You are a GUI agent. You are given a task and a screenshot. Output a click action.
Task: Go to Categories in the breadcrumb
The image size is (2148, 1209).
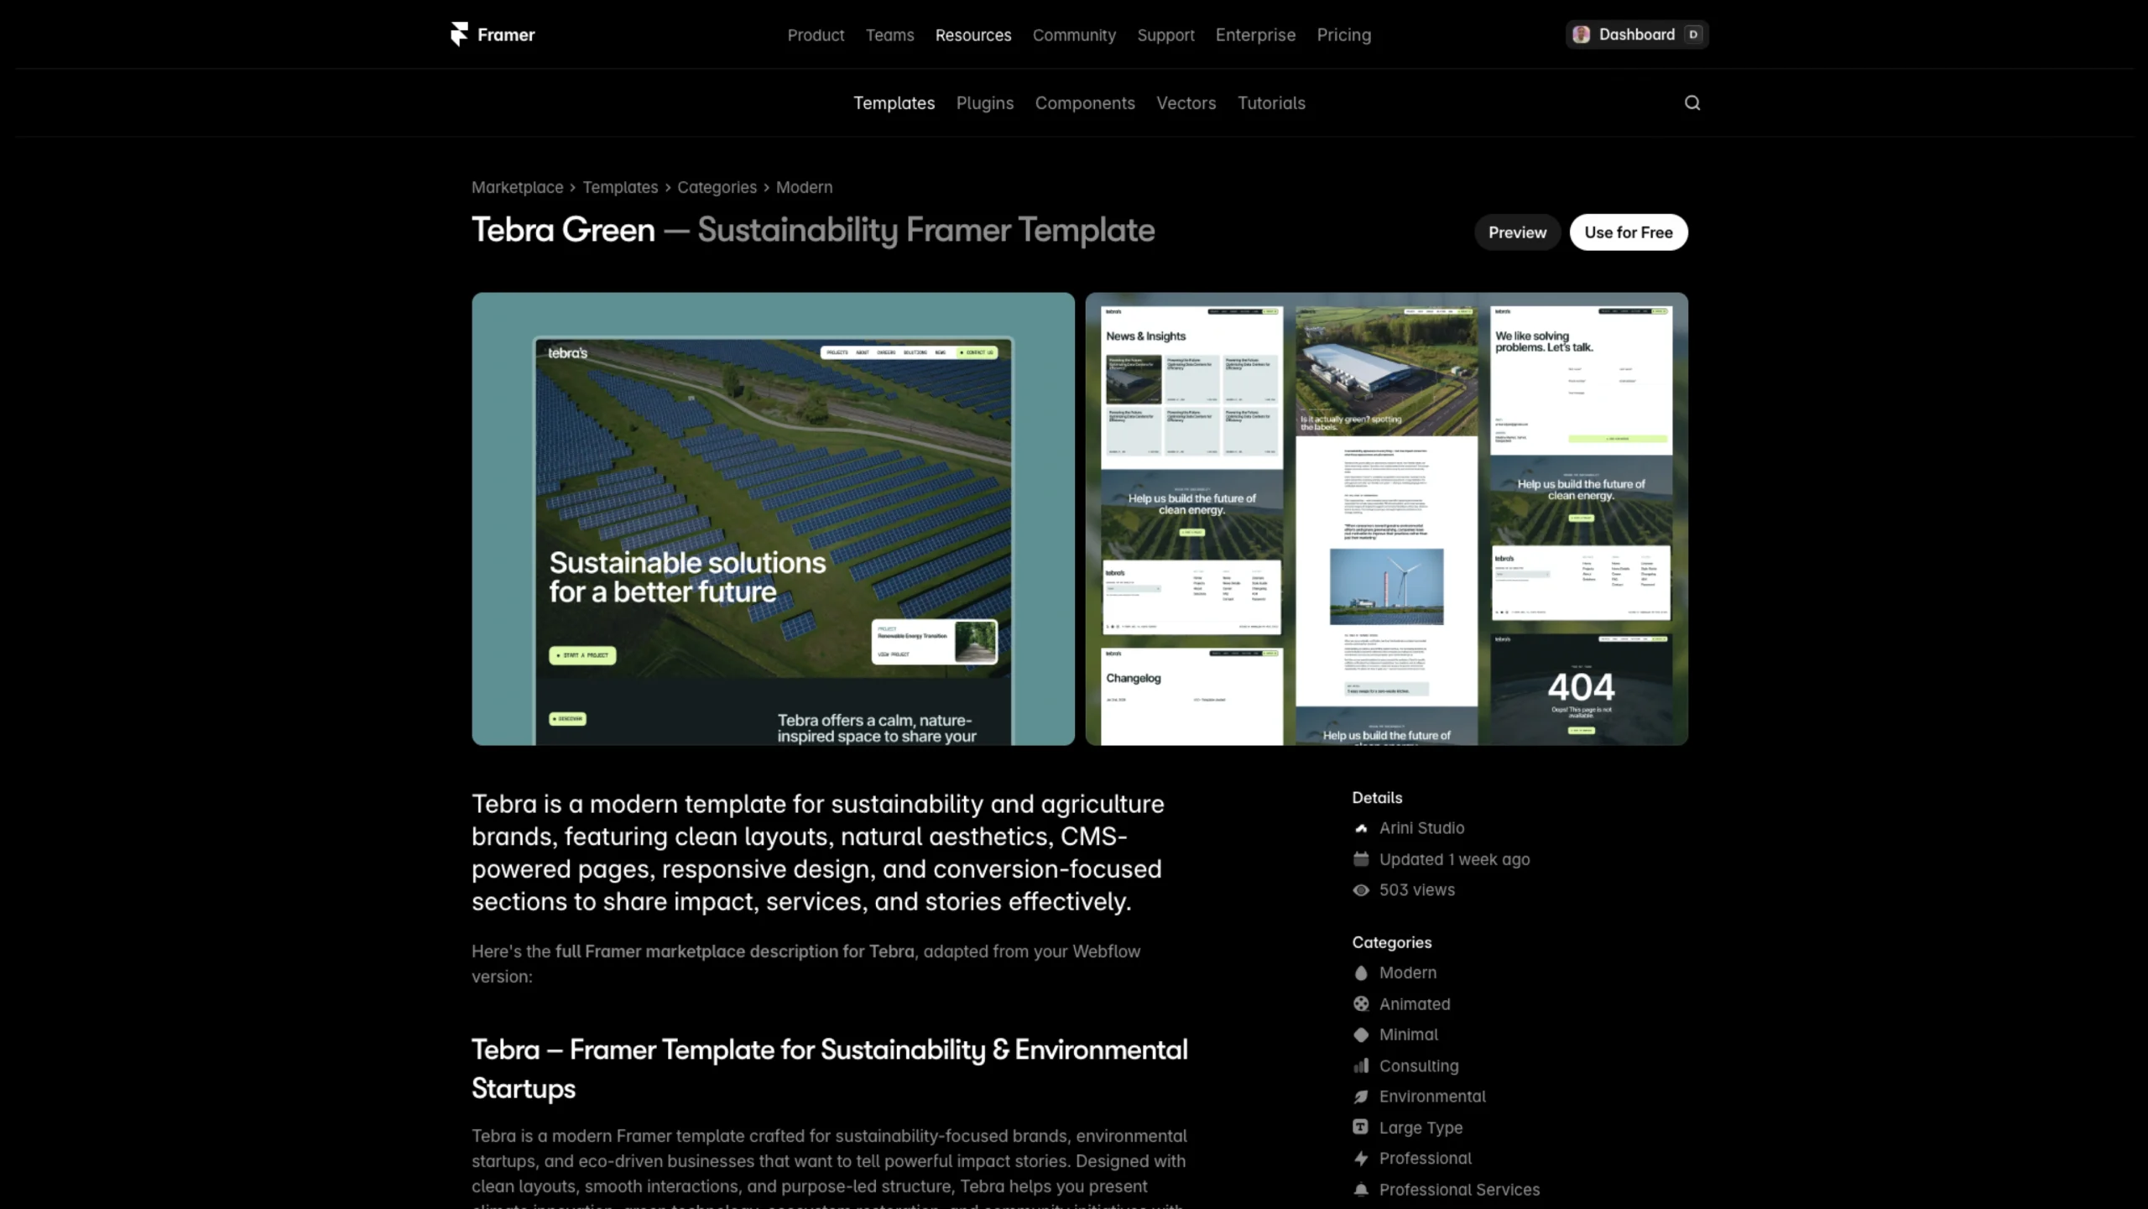pos(717,187)
